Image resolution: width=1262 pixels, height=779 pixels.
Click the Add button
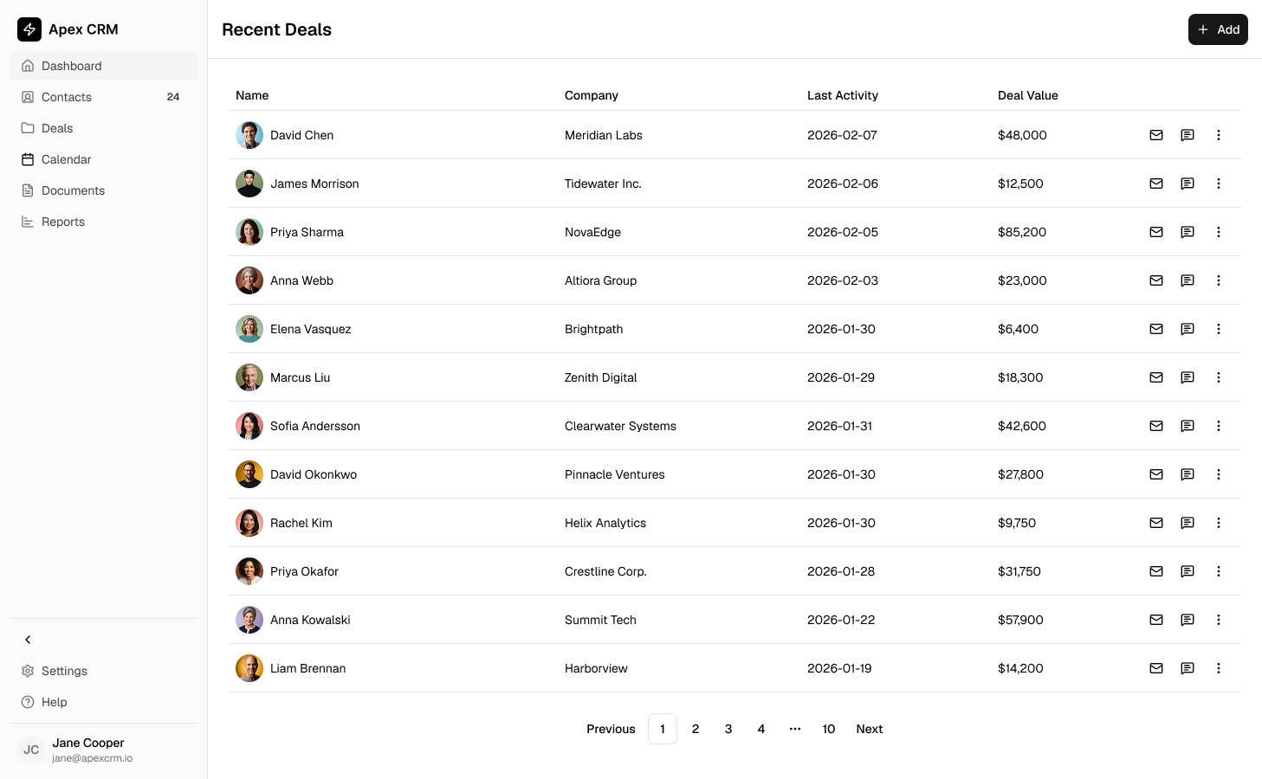(x=1218, y=29)
